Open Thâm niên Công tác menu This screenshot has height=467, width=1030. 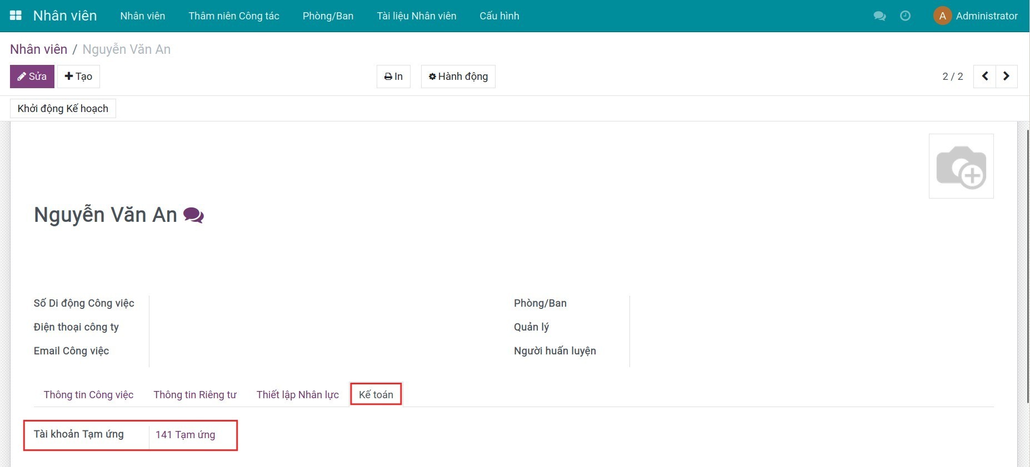tap(233, 16)
